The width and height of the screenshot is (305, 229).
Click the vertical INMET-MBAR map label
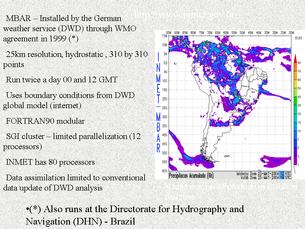[x=158, y=102]
